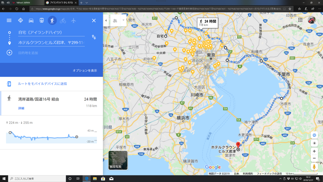Select the cycling travel mode icon
The height and width of the screenshot is (182, 323).
(x=63, y=21)
